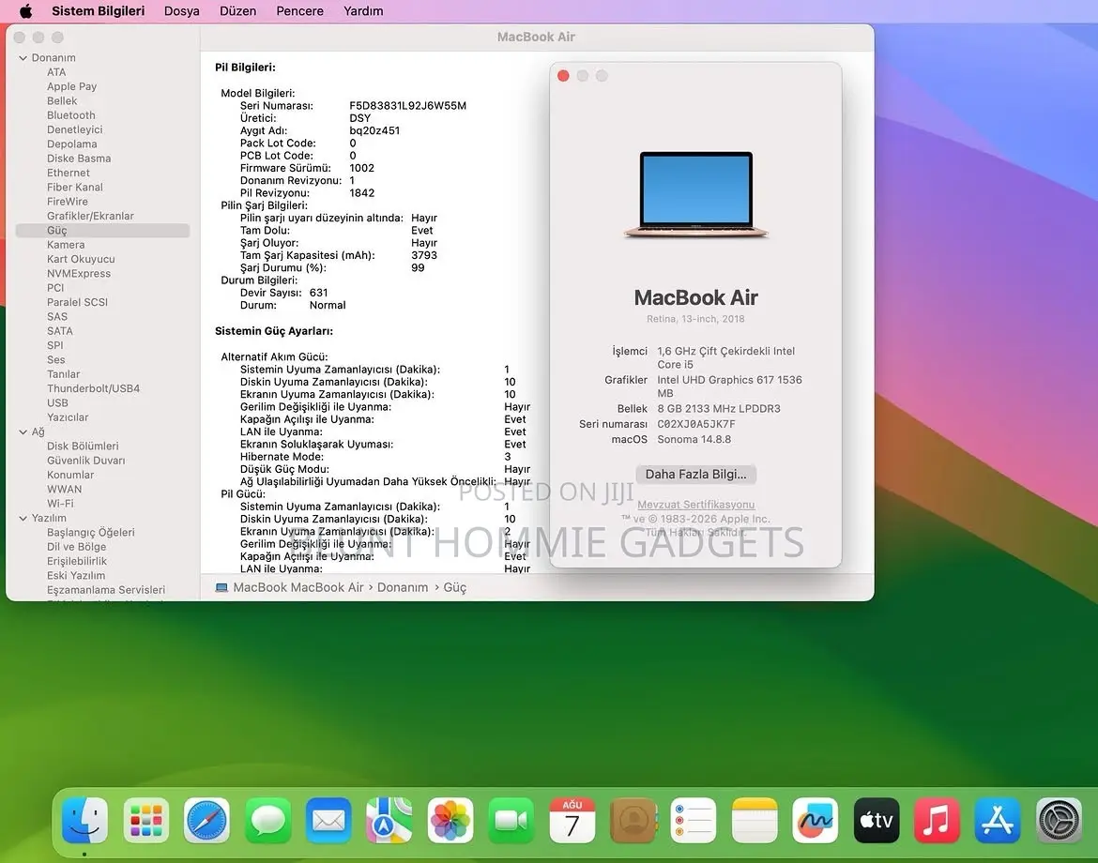Viewport: 1098px width, 863px height.
Task: Open Music app in dock
Action: 937,820
